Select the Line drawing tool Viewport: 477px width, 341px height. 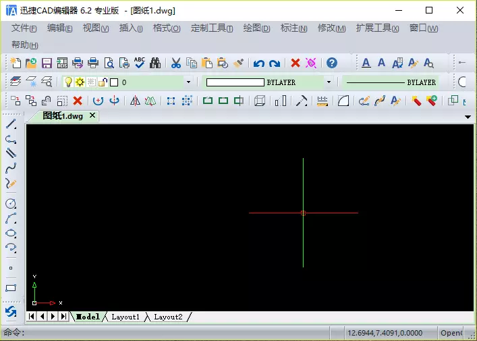click(11, 124)
